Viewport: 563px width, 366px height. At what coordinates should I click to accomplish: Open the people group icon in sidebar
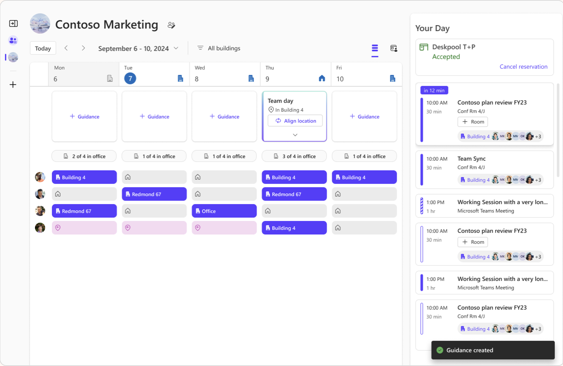pos(13,40)
